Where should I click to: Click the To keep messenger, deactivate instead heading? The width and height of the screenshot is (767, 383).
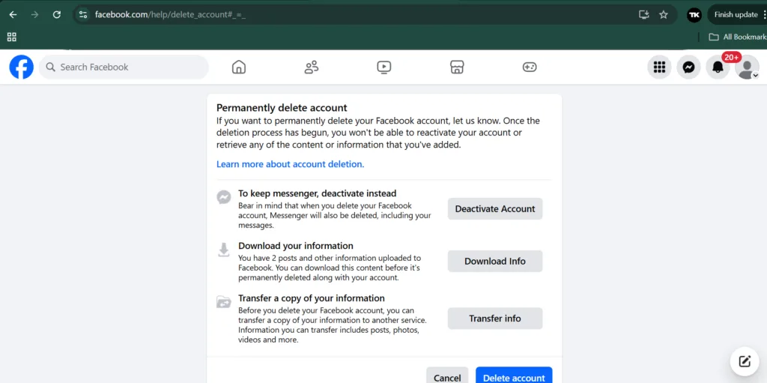point(317,193)
